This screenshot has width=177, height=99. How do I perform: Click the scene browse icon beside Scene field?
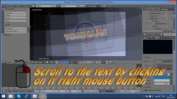pos(59,6)
